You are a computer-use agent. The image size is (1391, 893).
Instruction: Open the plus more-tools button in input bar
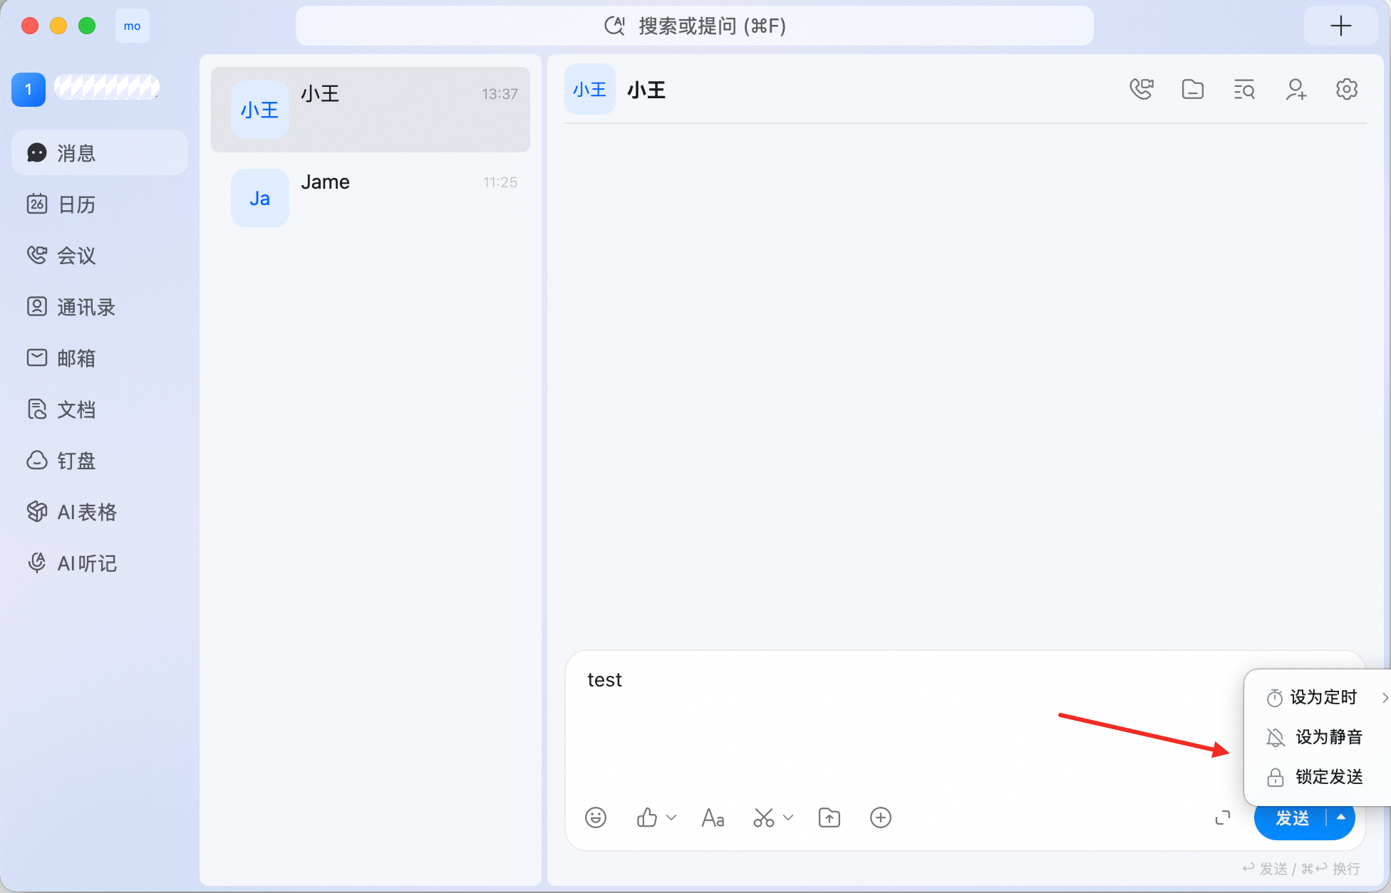coord(881,818)
